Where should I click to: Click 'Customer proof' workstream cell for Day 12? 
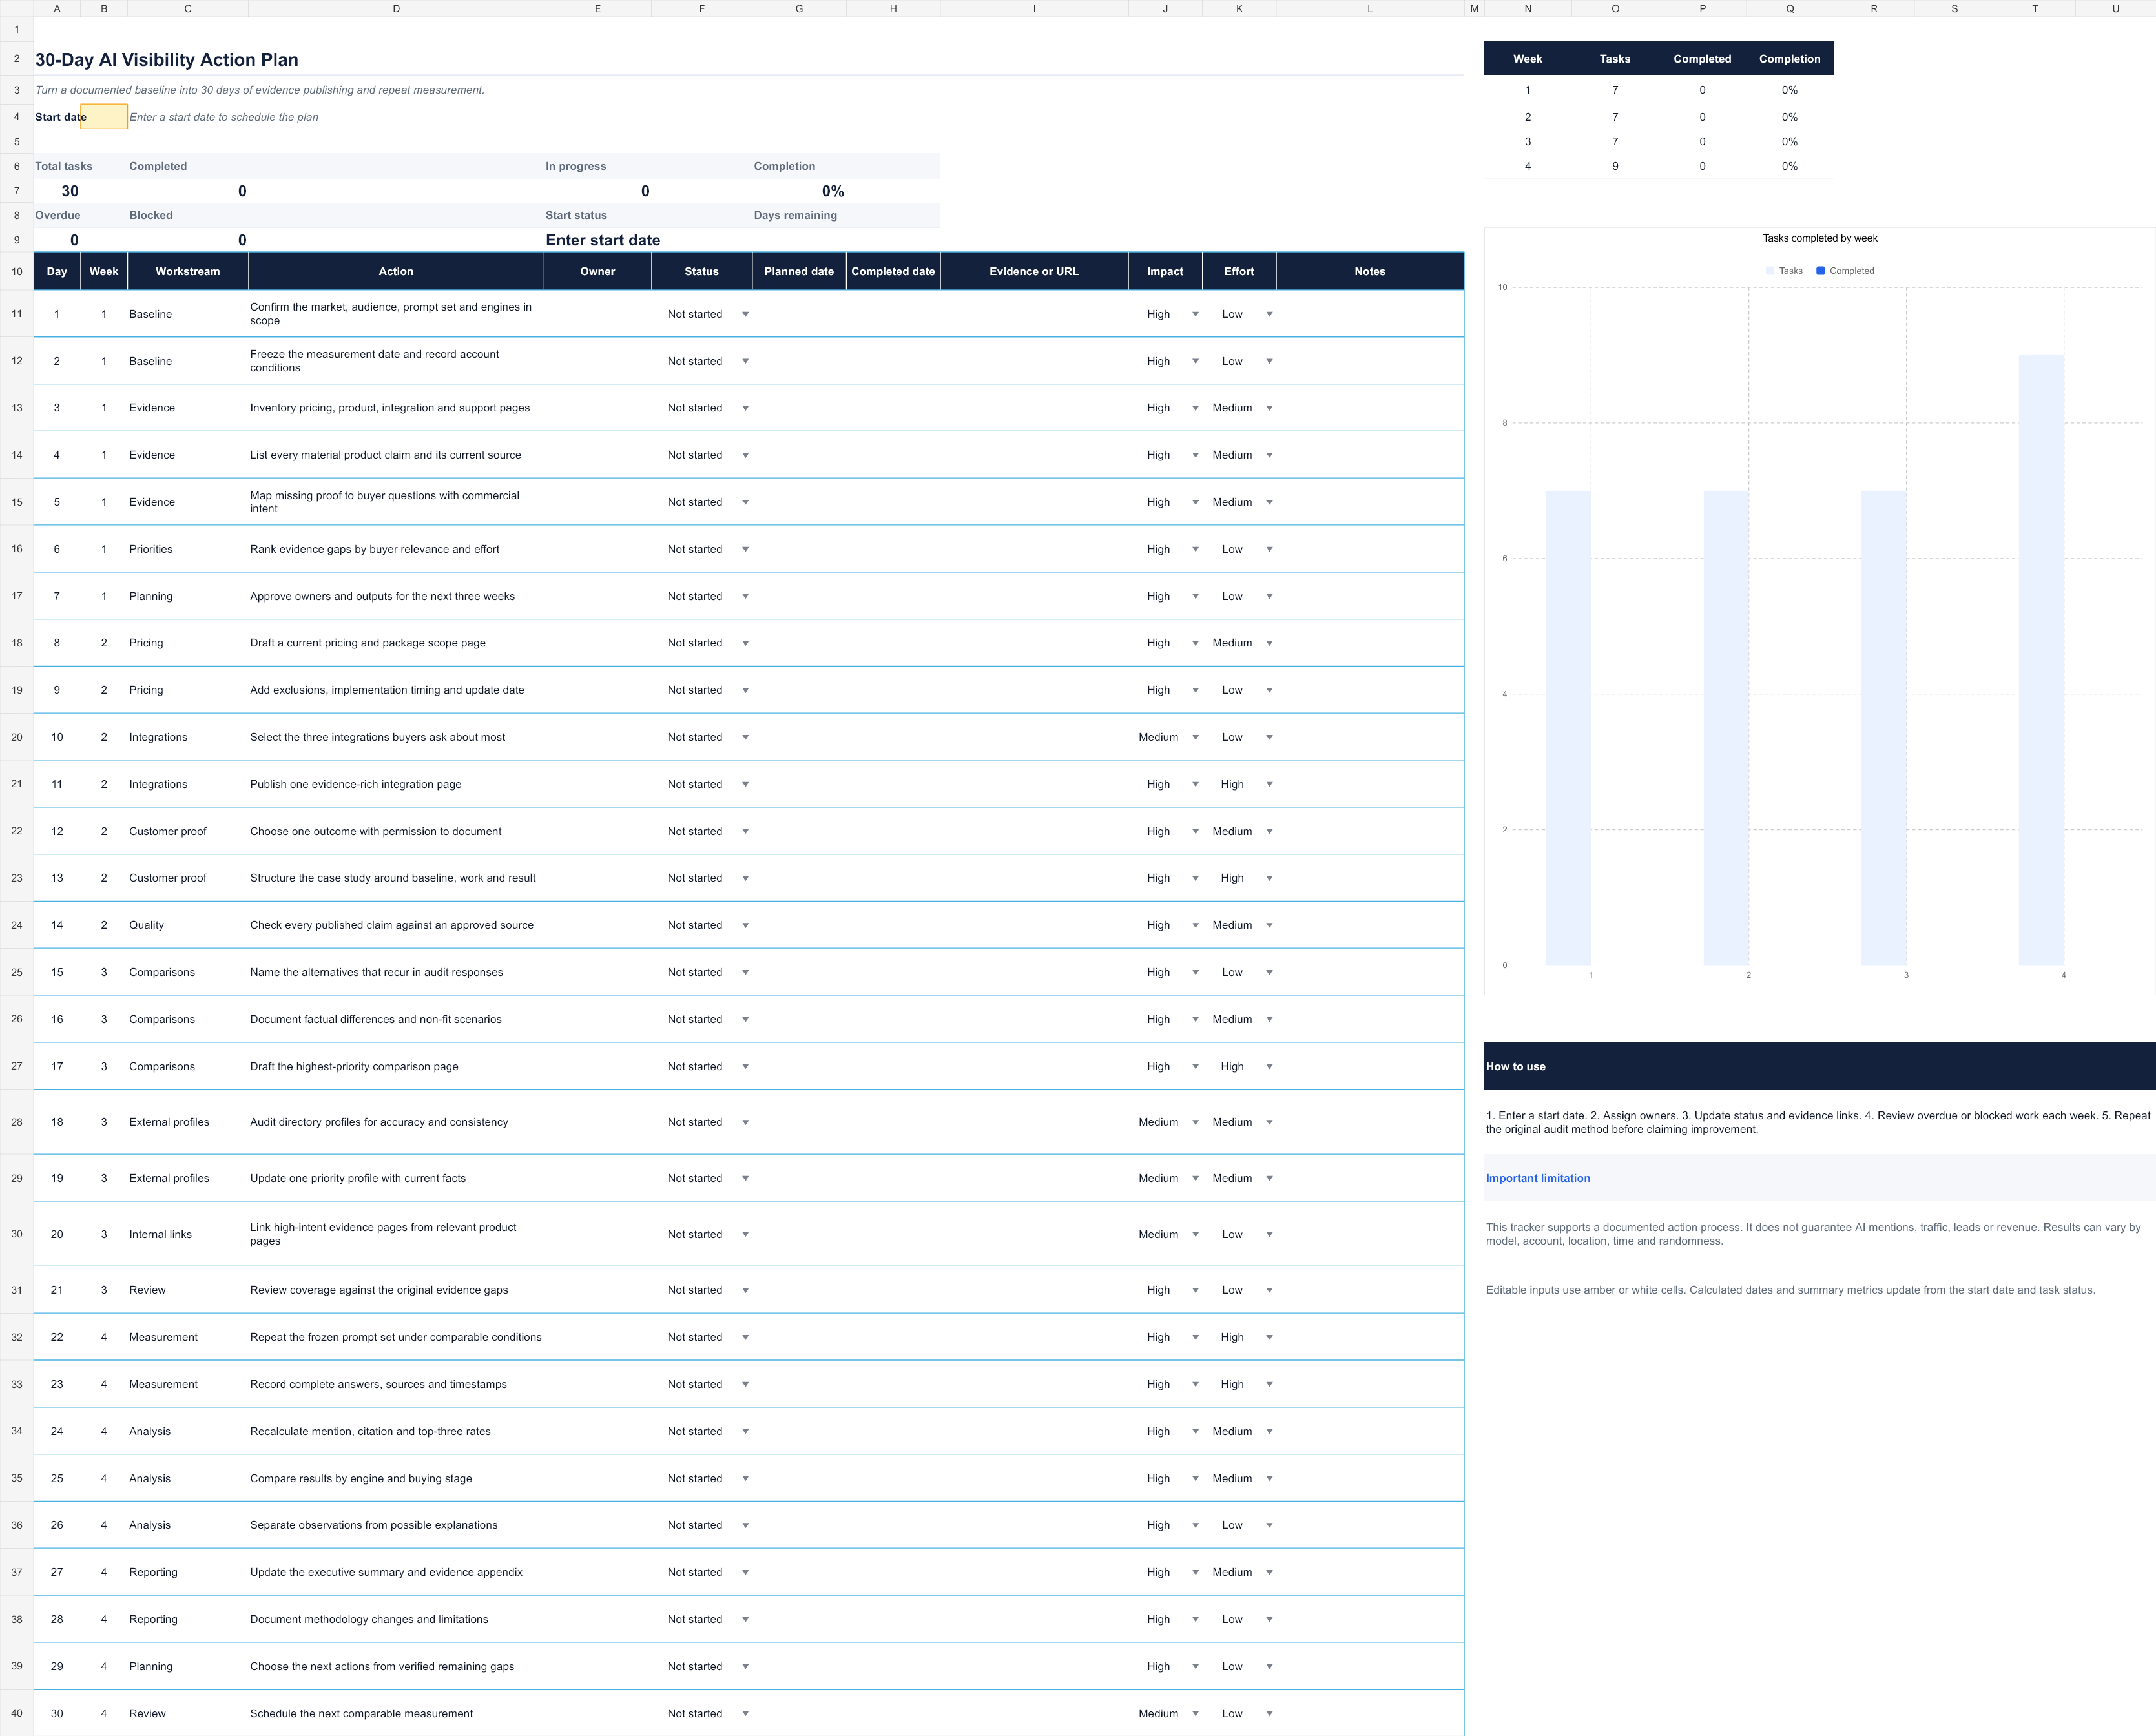point(188,831)
